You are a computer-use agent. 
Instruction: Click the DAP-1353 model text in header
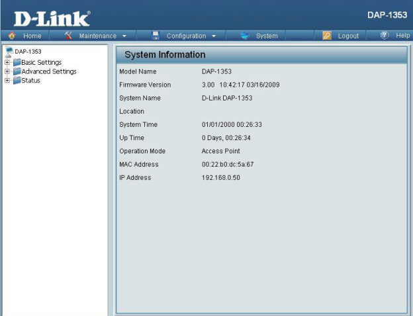(387, 15)
